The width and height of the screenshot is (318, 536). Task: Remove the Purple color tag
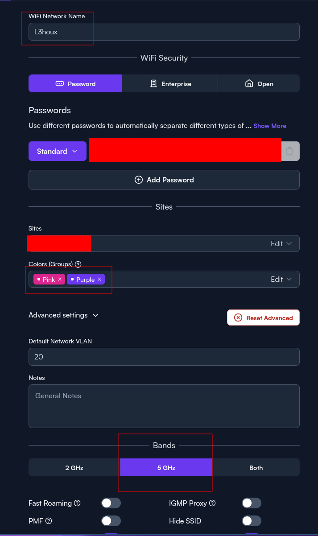(x=99, y=280)
